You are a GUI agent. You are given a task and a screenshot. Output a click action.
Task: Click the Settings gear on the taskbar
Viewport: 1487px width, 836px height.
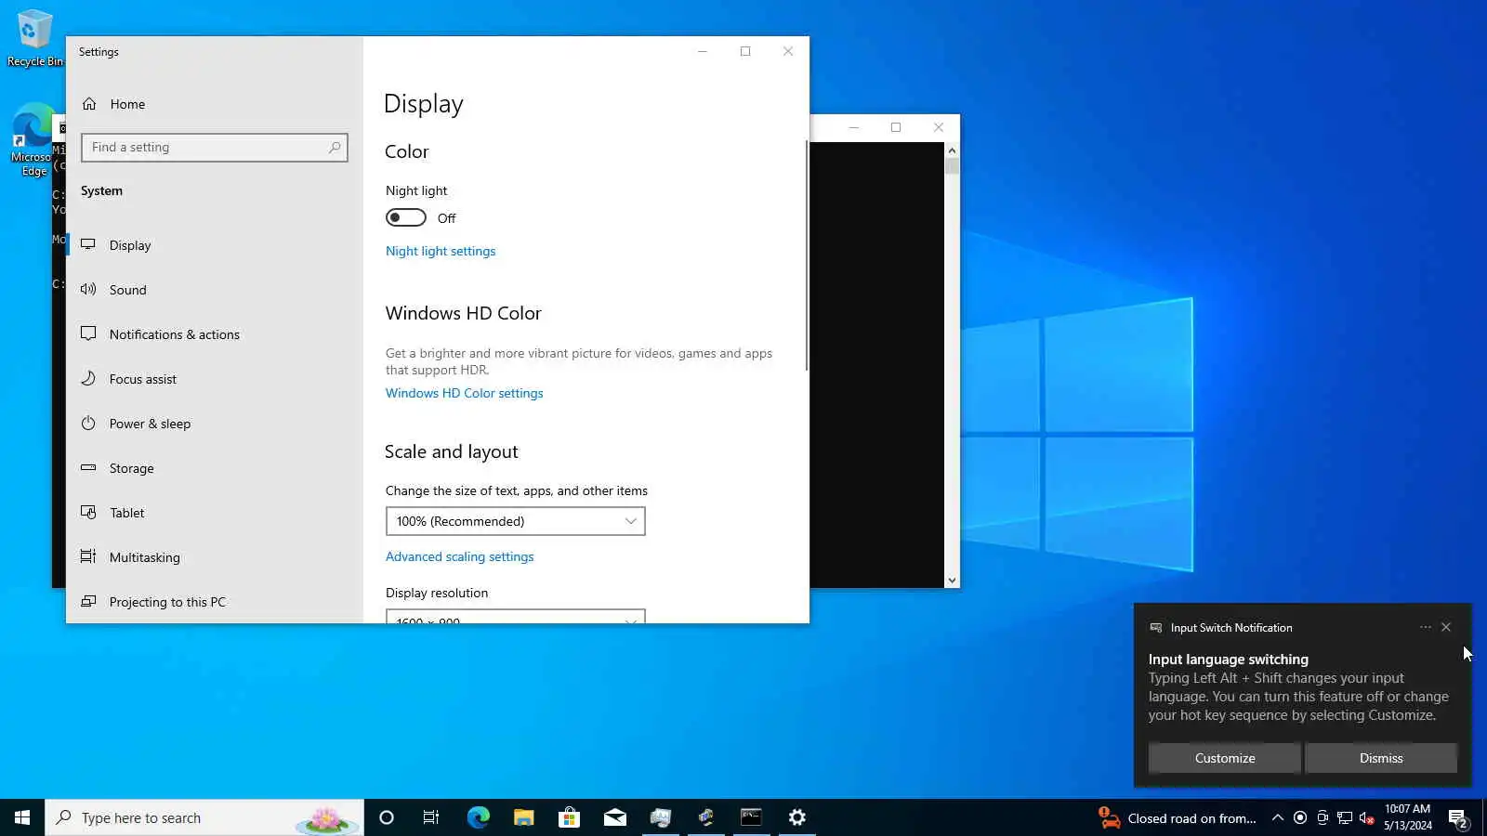coord(796,817)
